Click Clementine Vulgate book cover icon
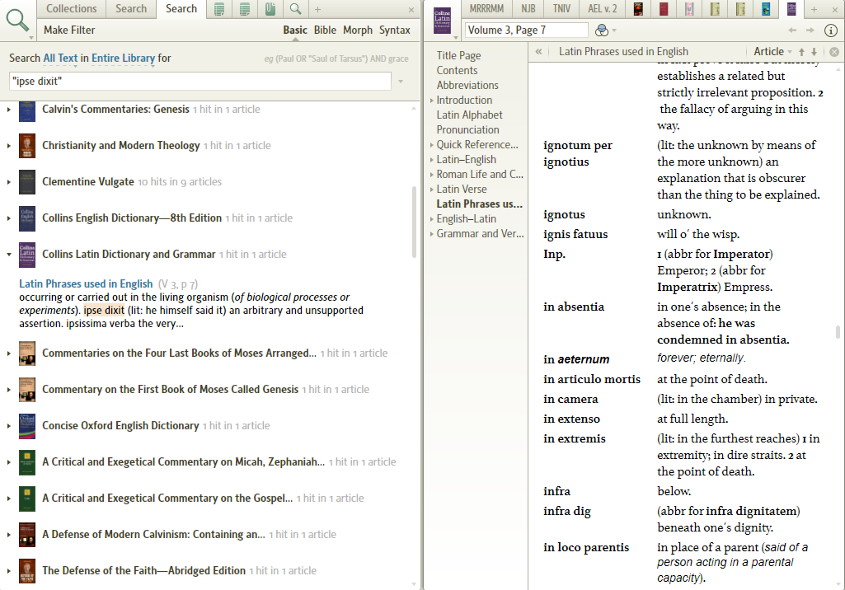The width and height of the screenshot is (845, 590). coord(27,181)
